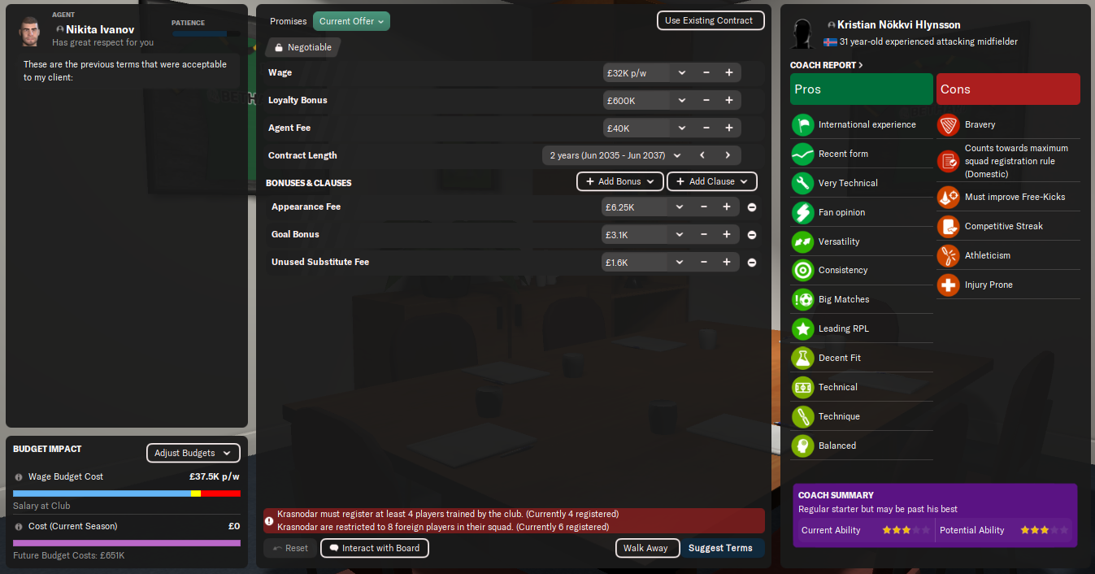The height and width of the screenshot is (574, 1095).
Task: Decrease the Agent Fee amount
Action: (x=706, y=128)
